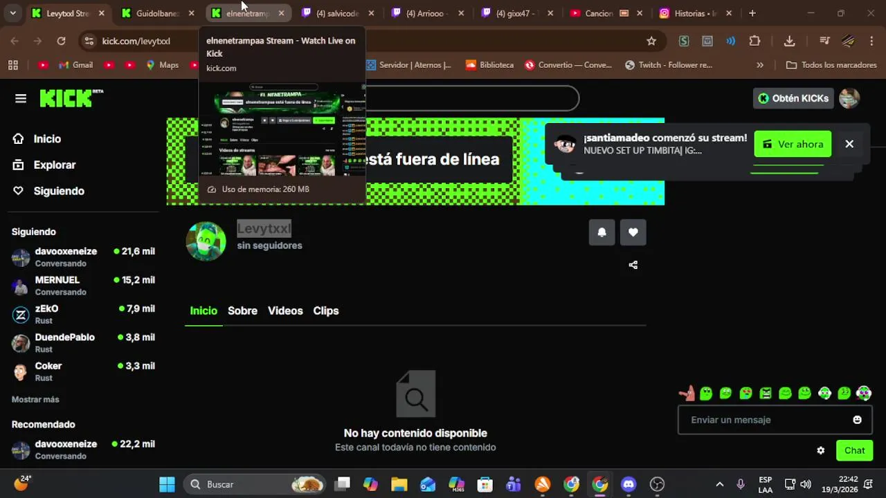
Task: Open Coker channel in sidebar
Action: pyautogui.click(x=83, y=371)
